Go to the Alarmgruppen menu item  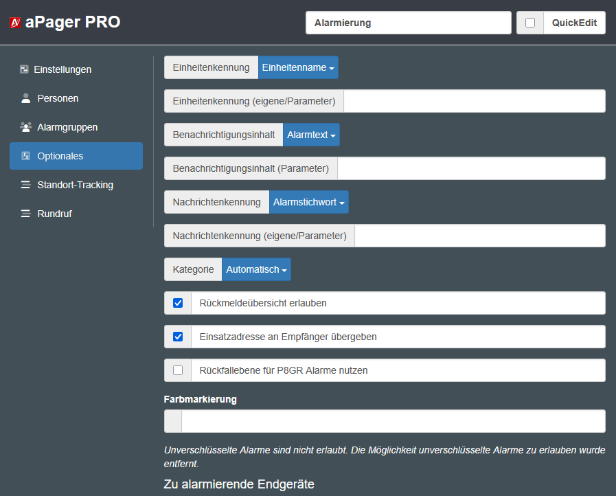pos(67,127)
